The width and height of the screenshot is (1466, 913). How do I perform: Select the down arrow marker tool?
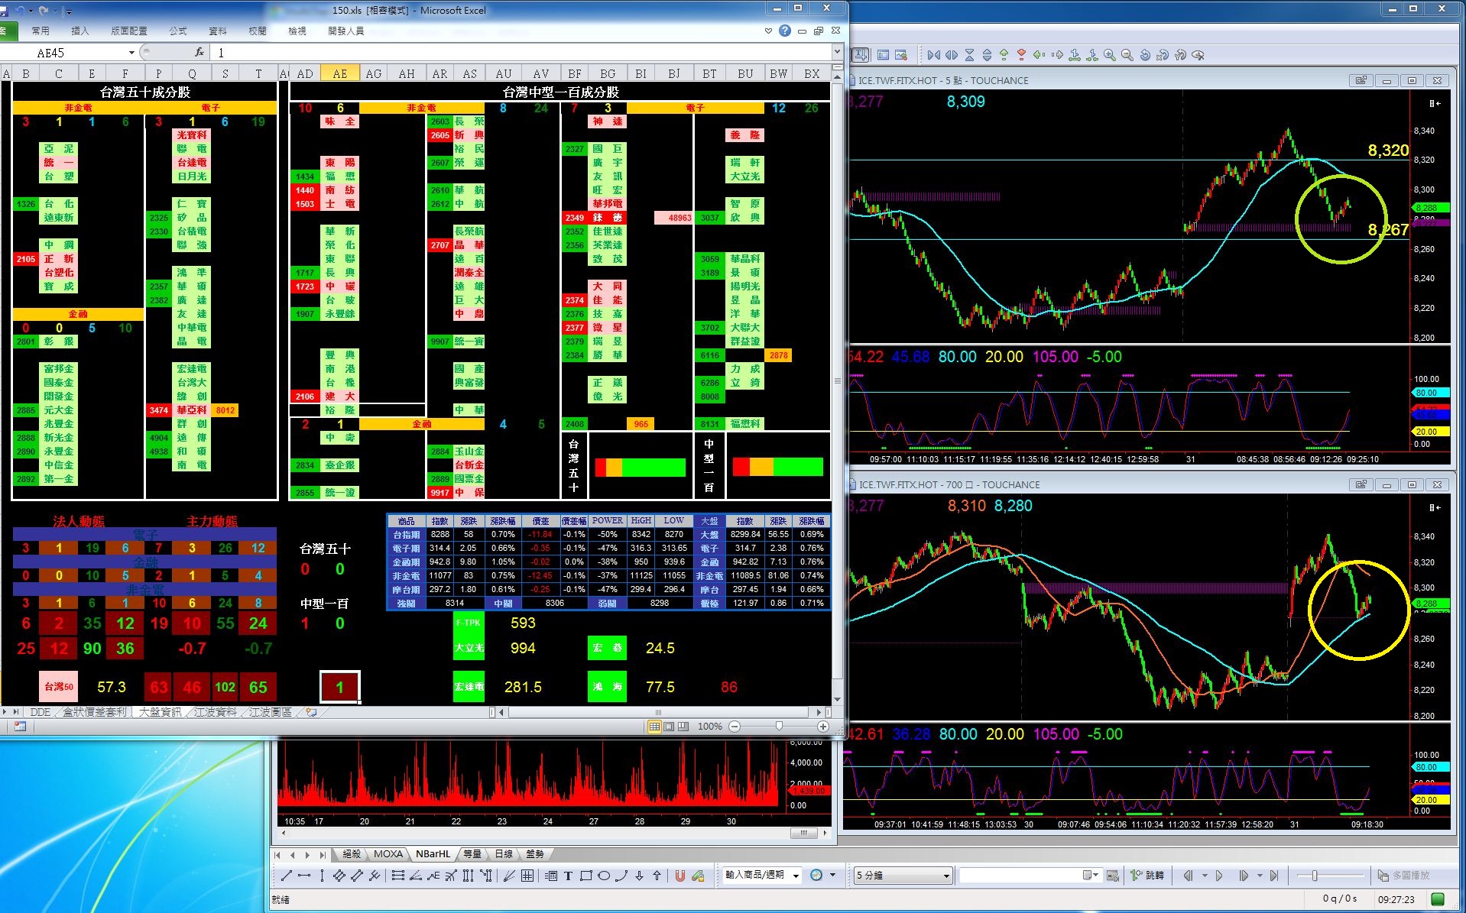pyautogui.click(x=639, y=876)
